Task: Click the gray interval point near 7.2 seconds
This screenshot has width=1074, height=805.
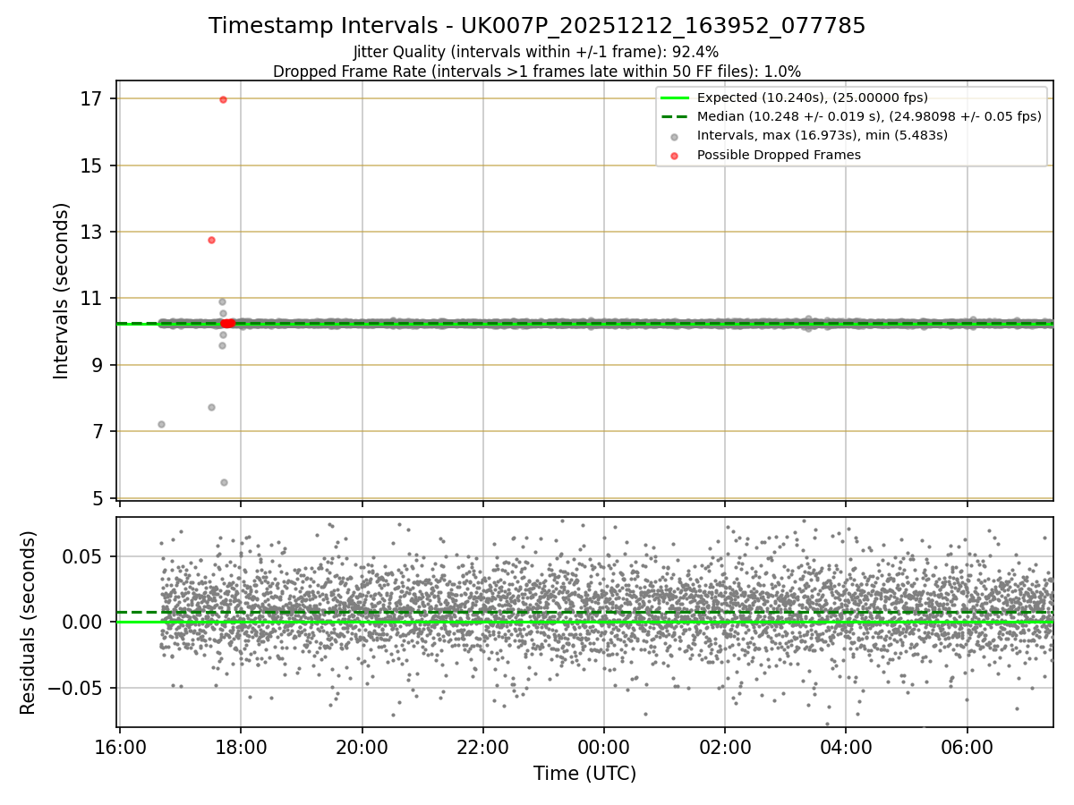Action: [x=161, y=424]
